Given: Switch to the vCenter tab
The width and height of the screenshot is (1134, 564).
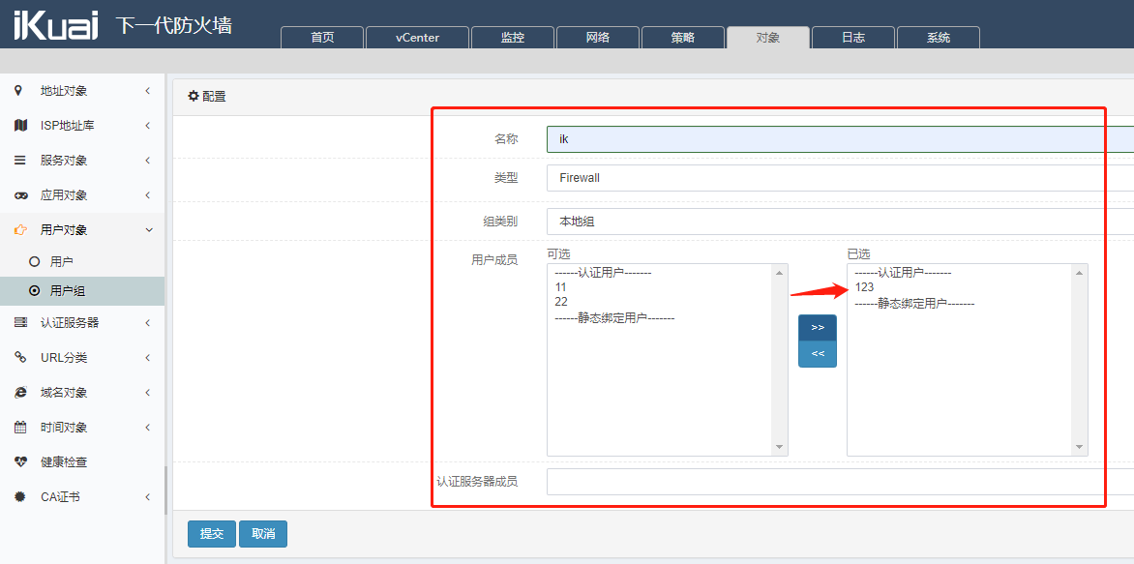Looking at the screenshot, I should coord(417,38).
